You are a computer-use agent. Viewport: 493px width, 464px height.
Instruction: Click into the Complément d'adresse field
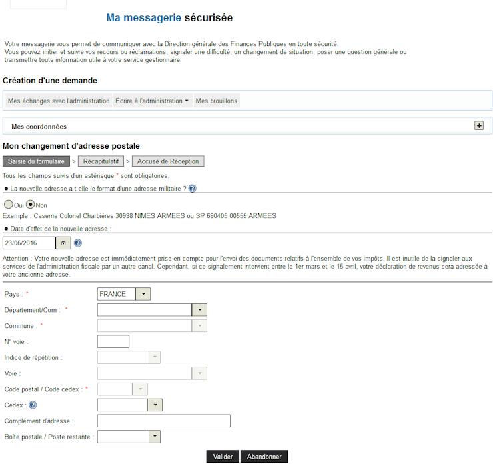[x=164, y=421]
